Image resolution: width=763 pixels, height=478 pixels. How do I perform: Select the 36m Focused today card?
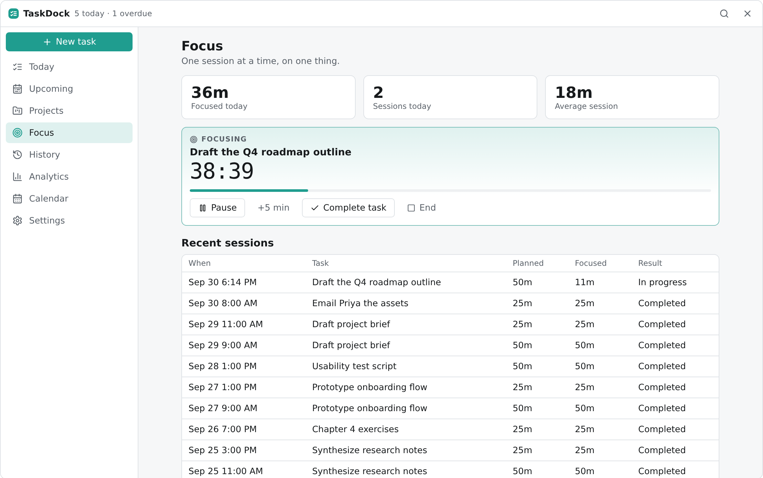click(268, 97)
